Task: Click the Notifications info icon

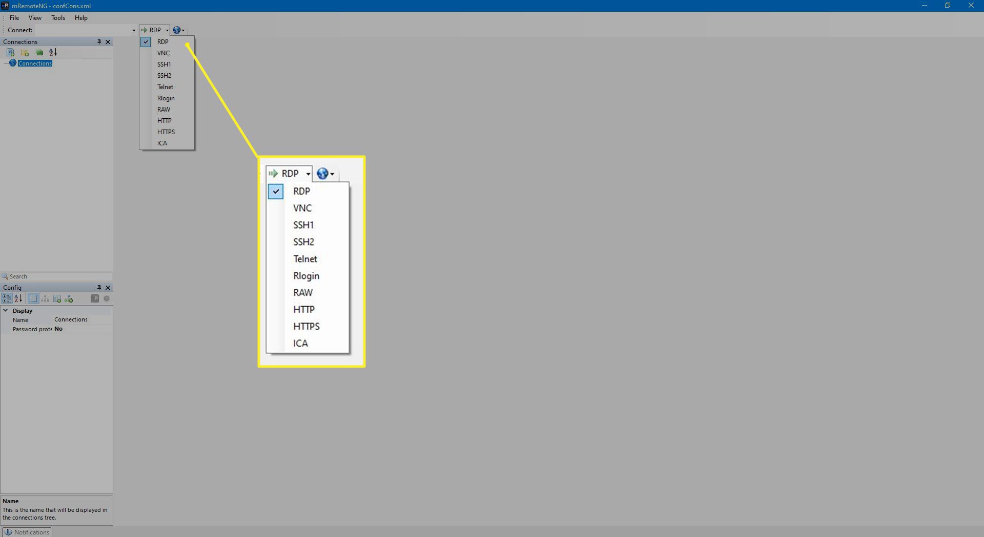Action: click(8, 532)
